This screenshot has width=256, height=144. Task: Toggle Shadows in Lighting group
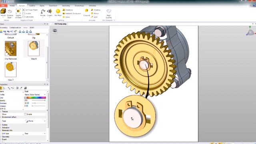[x=68, y=10]
